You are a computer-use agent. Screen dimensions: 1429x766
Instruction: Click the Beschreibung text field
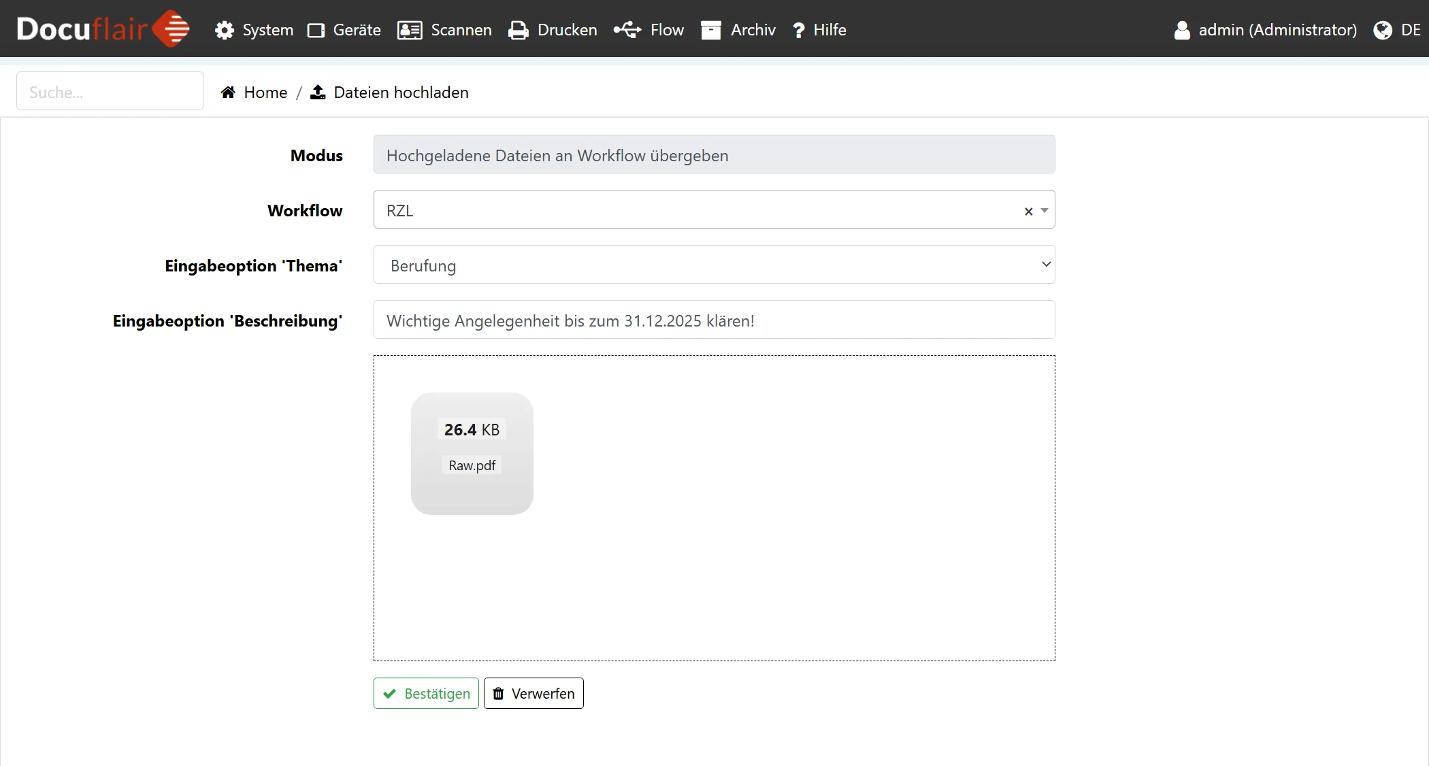[714, 320]
